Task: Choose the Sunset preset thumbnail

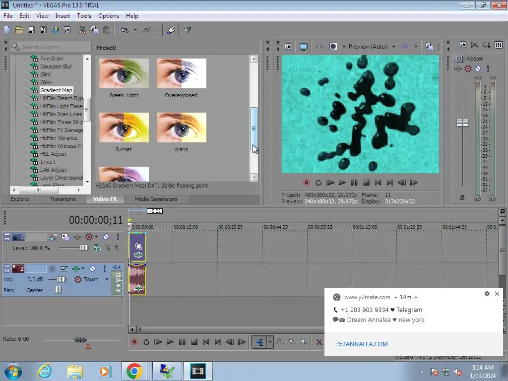Action: click(x=124, y=127)
